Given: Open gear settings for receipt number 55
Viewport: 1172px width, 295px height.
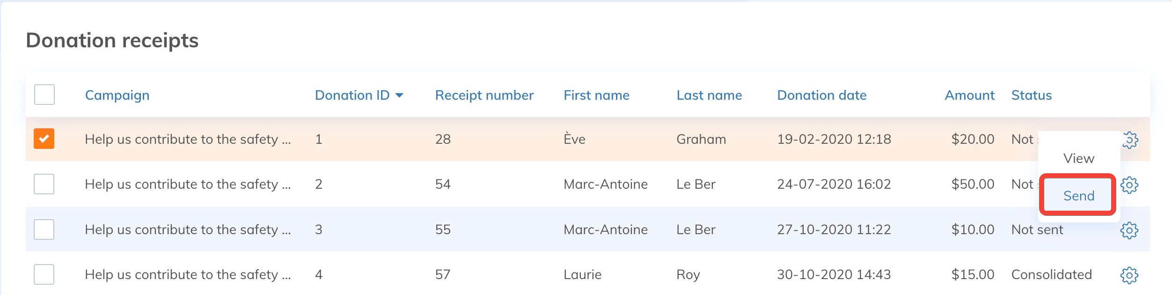Looking at the screenshot, I should 1129,230.
